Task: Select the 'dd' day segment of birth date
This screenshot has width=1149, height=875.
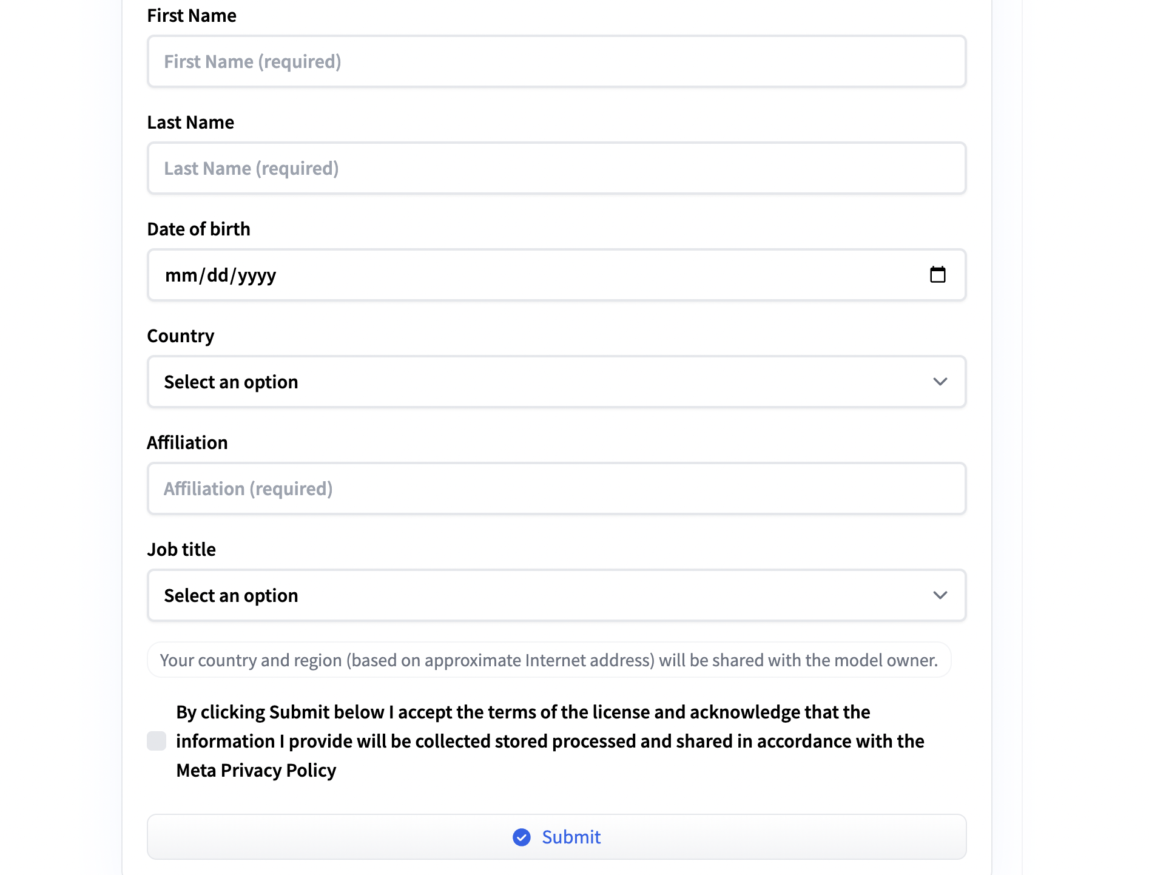Action: pyautogui.click(x=217, y=275)
